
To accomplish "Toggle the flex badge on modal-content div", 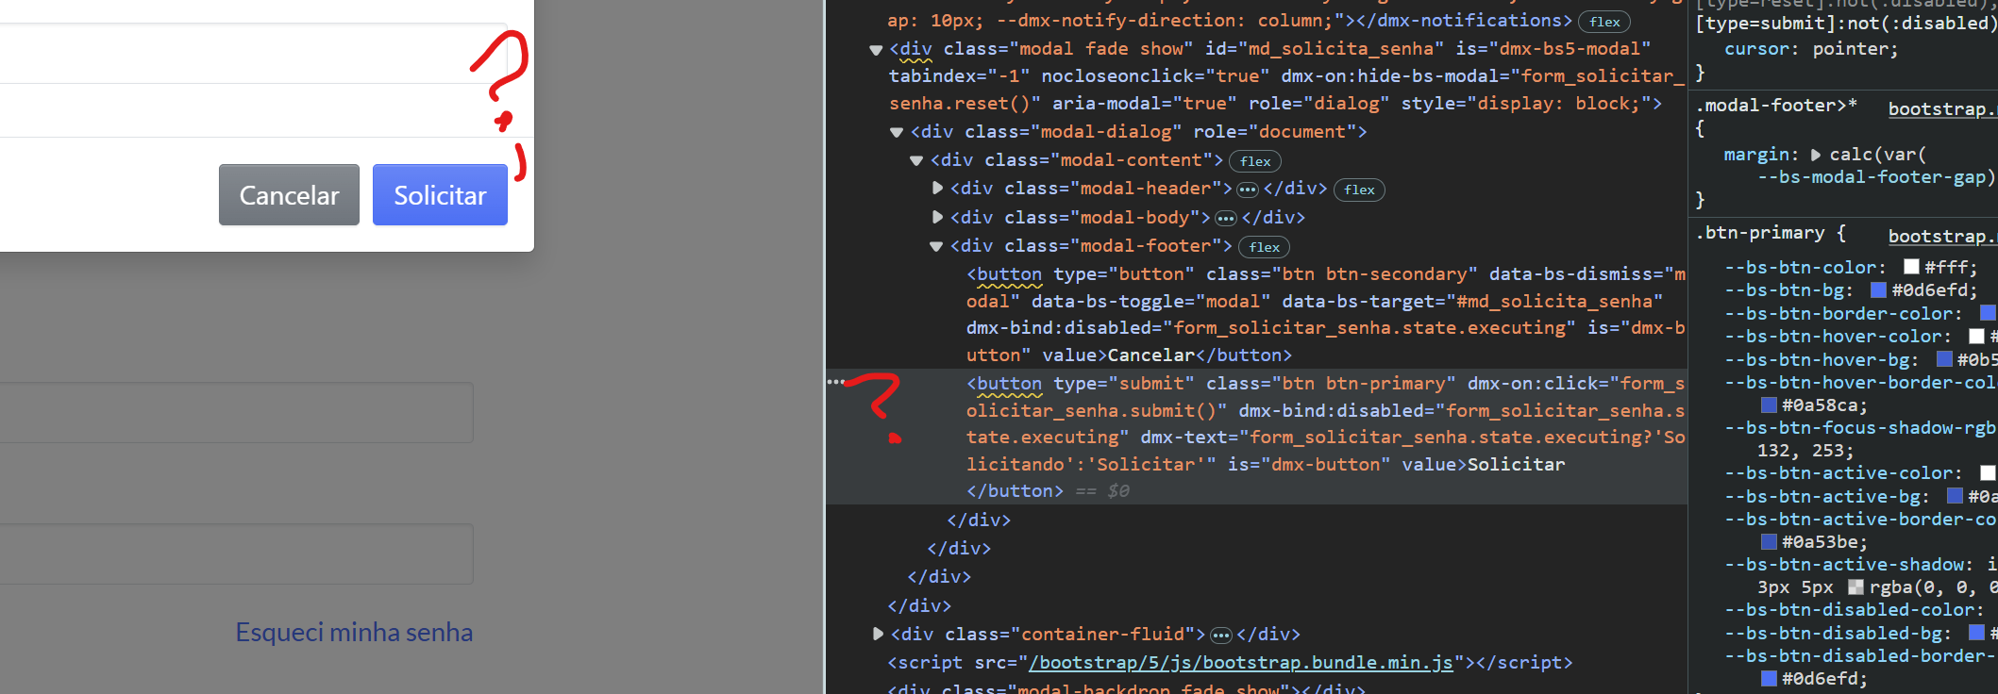I will coord(1254,161).
